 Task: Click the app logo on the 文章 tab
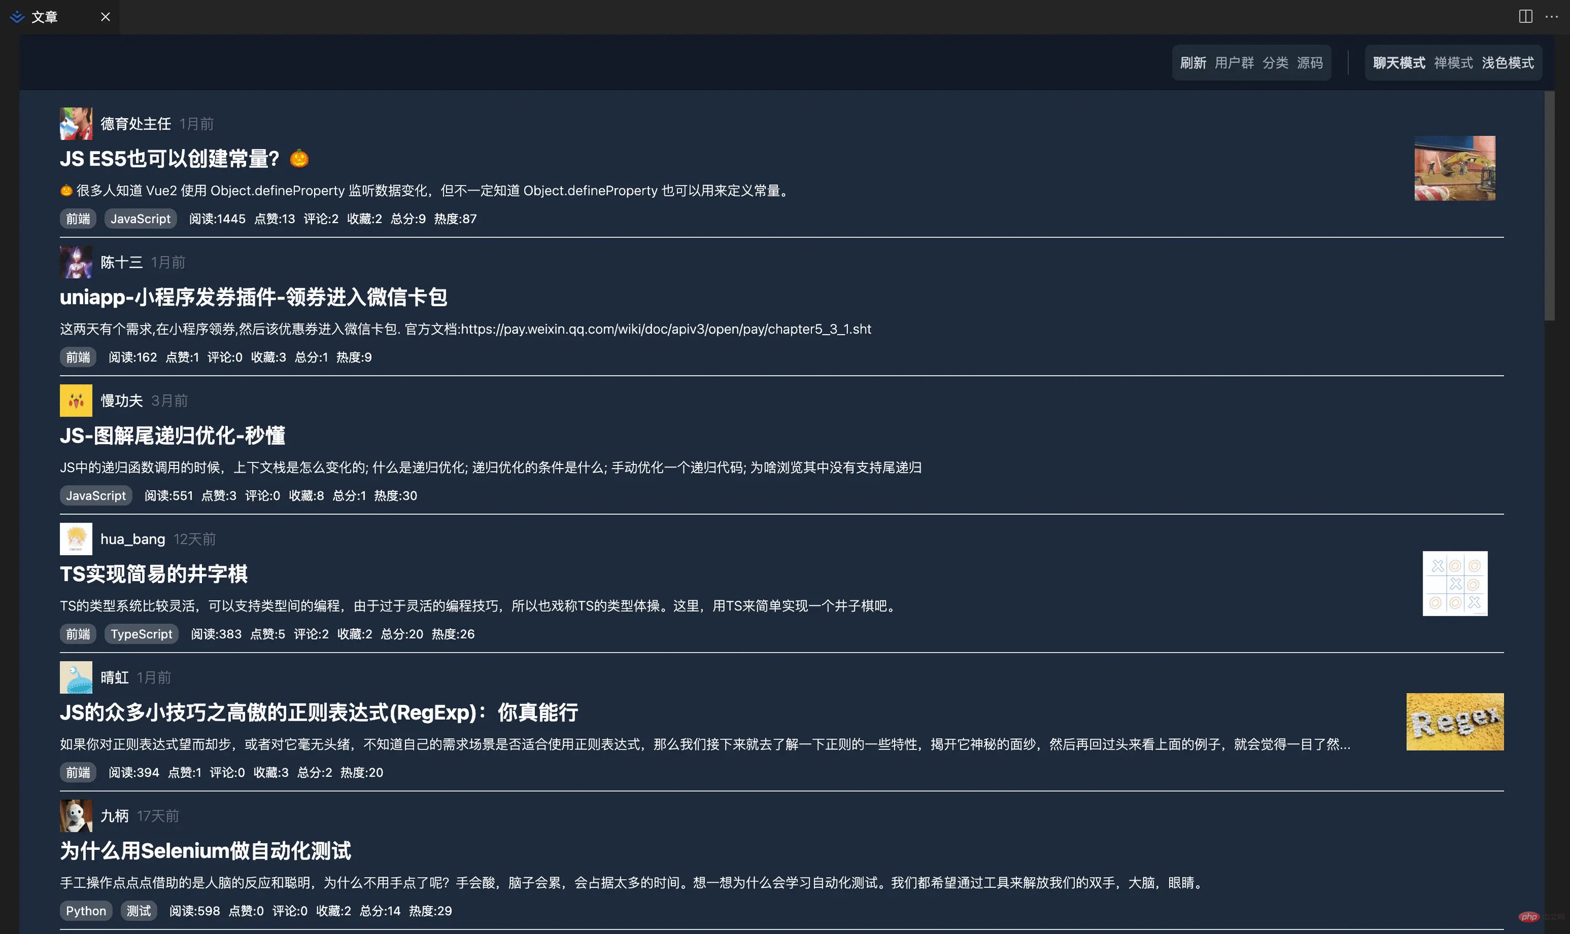pos(17,17)
